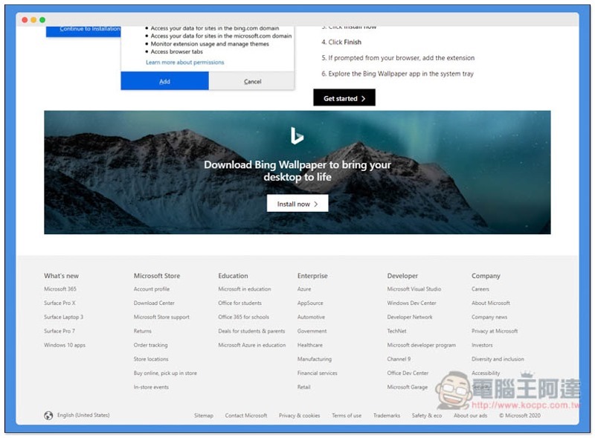This screenshot has width=595, height=438.
Task: Open the Automotive link
Action: pos(311,317)
